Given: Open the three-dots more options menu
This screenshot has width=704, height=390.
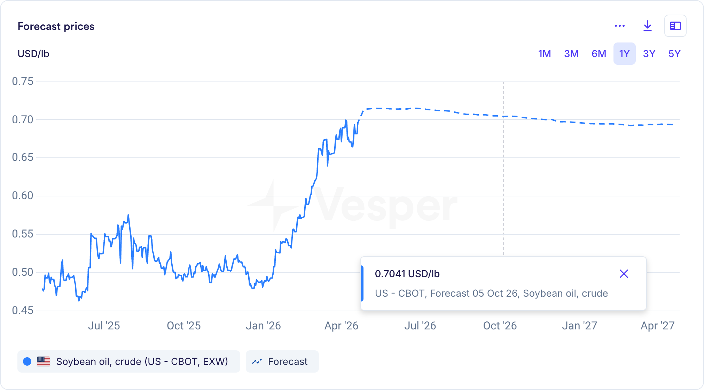Looking at the screenshot, I should click(x=620, y=26).
